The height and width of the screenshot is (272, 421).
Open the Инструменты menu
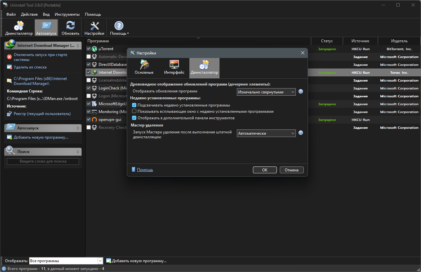pyautogui.click(x=67, y=14)
